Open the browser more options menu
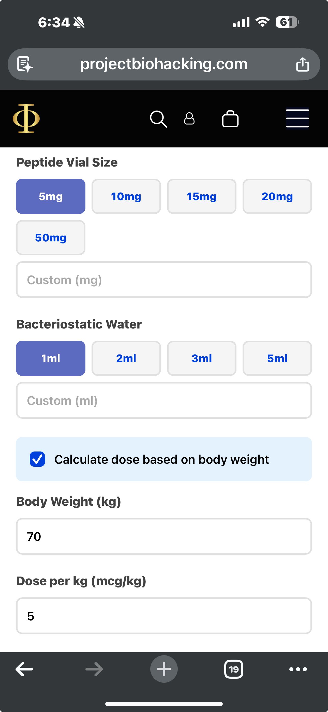 298,669
